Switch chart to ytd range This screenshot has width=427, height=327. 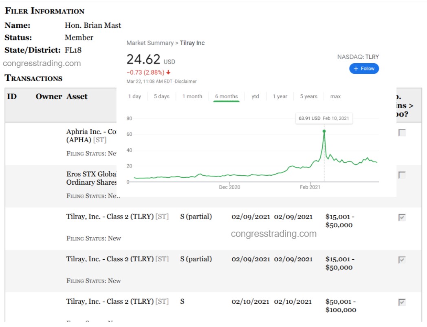pyautogui.click(x=255, y=97)
